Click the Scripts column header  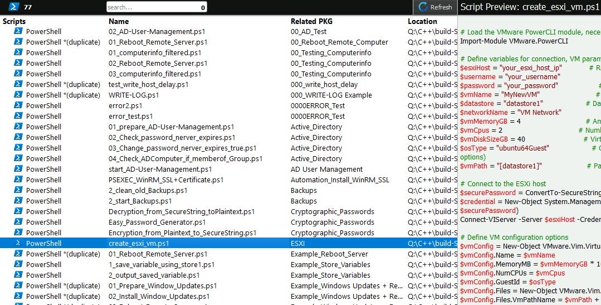tap(14, 22)
